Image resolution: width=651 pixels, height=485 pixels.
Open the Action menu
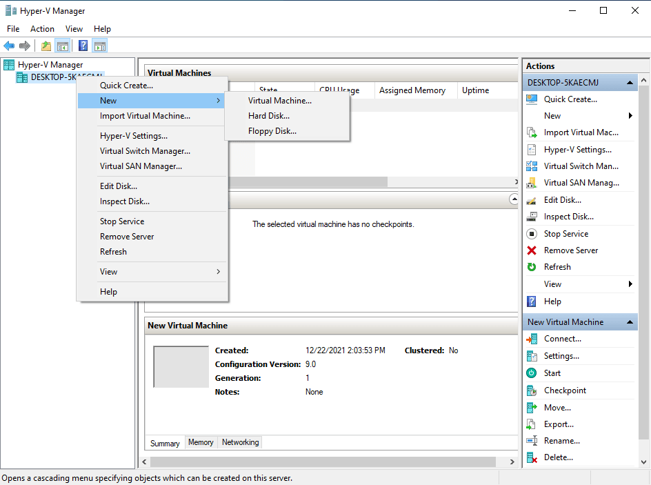pos(42,29)
